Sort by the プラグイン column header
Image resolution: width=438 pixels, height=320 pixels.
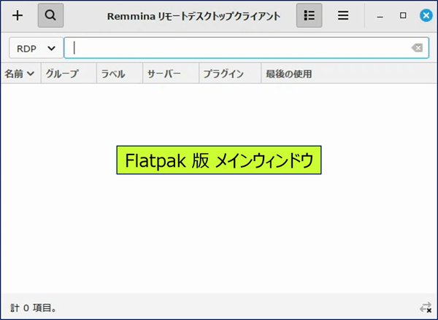pos(230,74)
